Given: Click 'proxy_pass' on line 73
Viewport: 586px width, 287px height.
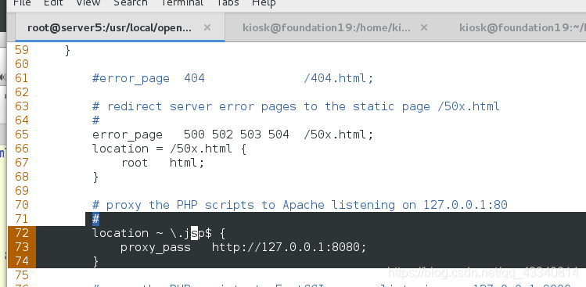Looking at the screenshot, I should click(156, 247).
